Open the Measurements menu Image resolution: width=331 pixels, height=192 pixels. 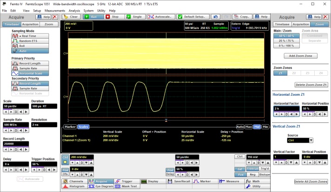point(54,10)
